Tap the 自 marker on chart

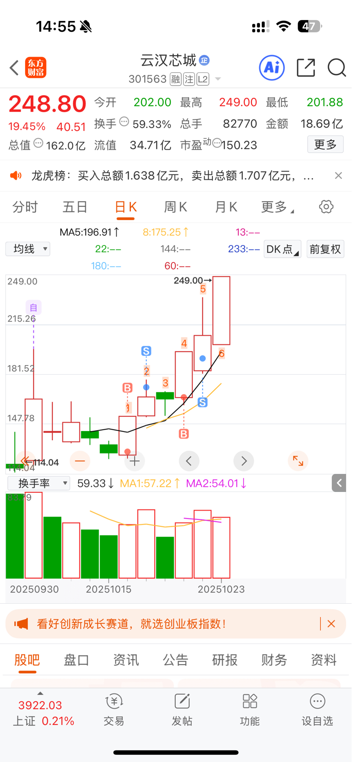point(33,308)
